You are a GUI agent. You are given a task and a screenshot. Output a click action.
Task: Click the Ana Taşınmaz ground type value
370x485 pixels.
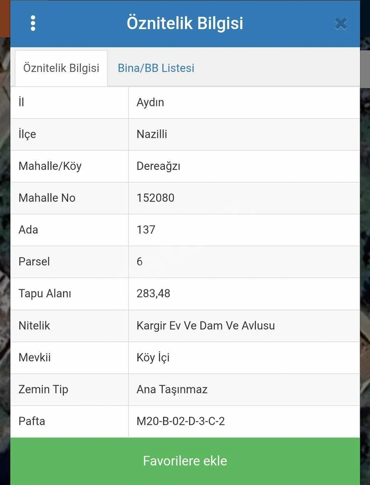coord(172,389)
